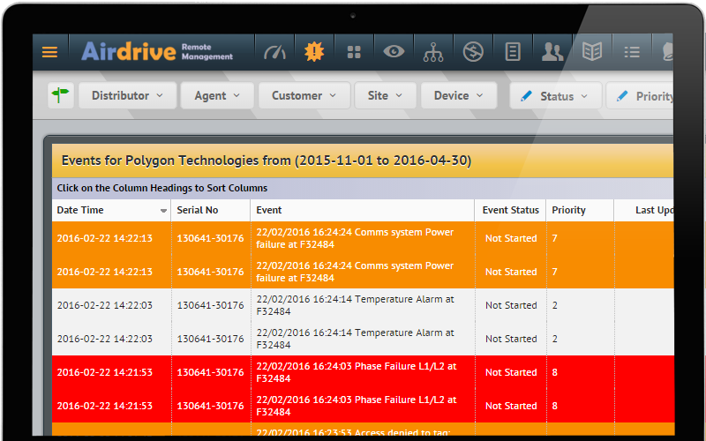706x441 pixels.
Task: Select second Temperature Alarm at F32484 event
Action: [x=363, y=339]
